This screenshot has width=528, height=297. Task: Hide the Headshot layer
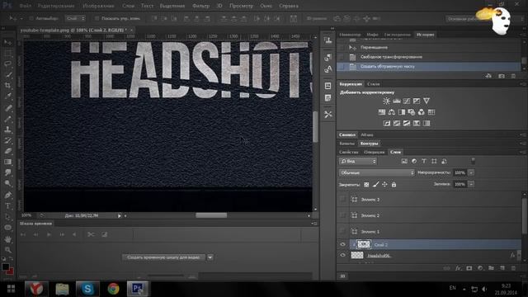[343, 255]
